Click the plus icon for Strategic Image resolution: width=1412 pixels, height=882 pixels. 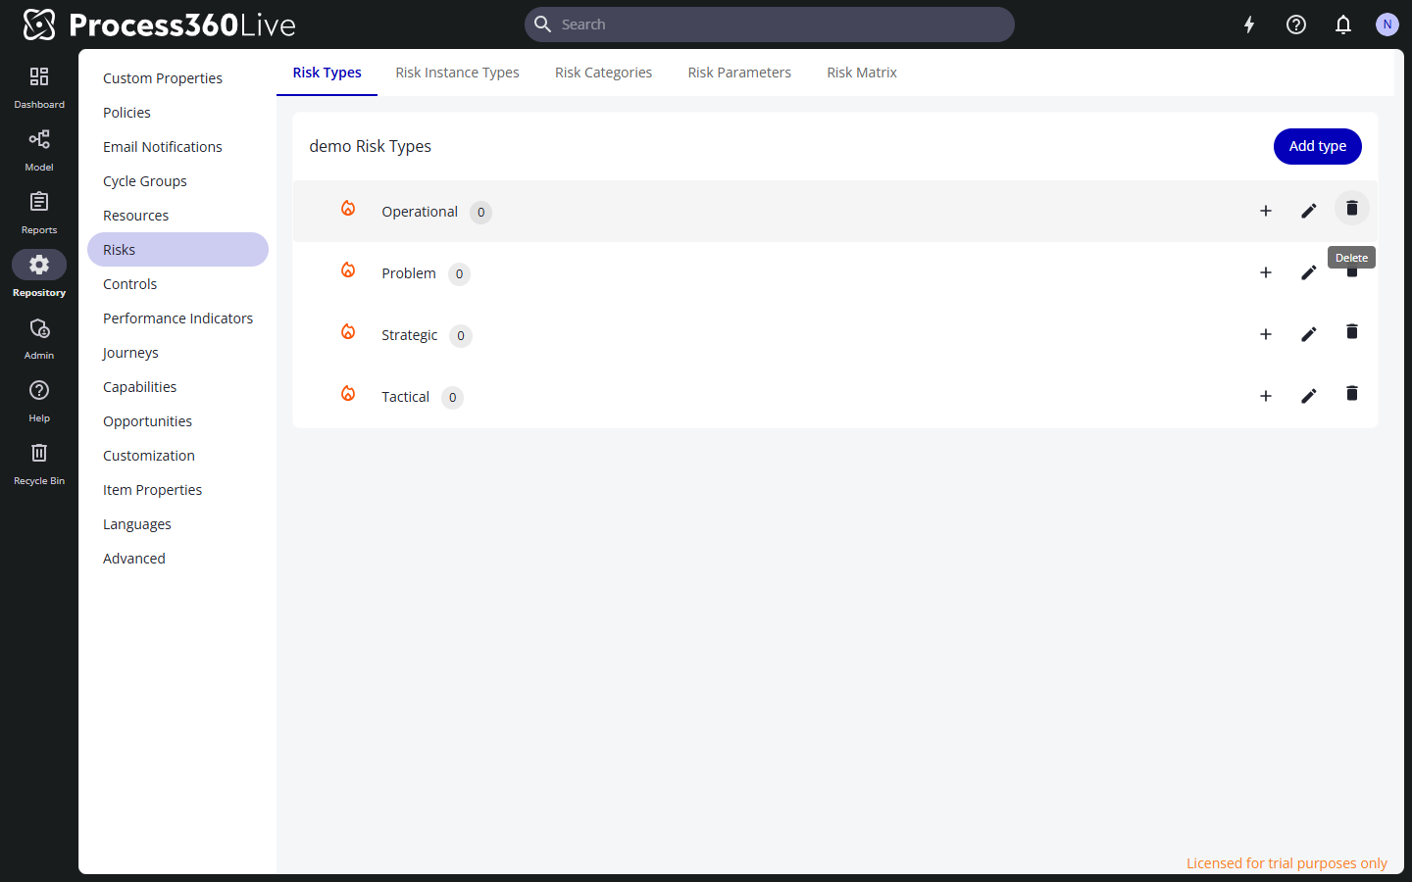click(x=1266, y=334)
